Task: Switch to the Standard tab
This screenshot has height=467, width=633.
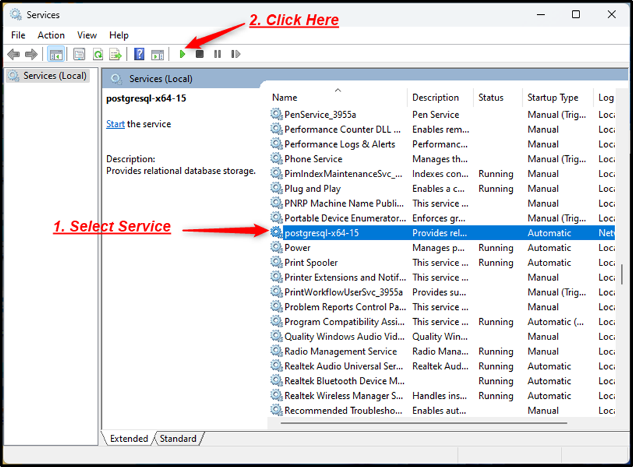Action: (x=178, y=438)
